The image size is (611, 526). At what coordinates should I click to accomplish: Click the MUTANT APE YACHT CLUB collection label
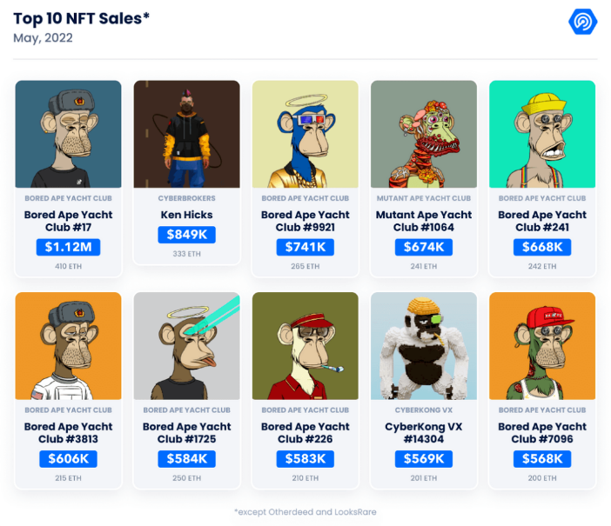pyautogui.click(x=424, y=198)
